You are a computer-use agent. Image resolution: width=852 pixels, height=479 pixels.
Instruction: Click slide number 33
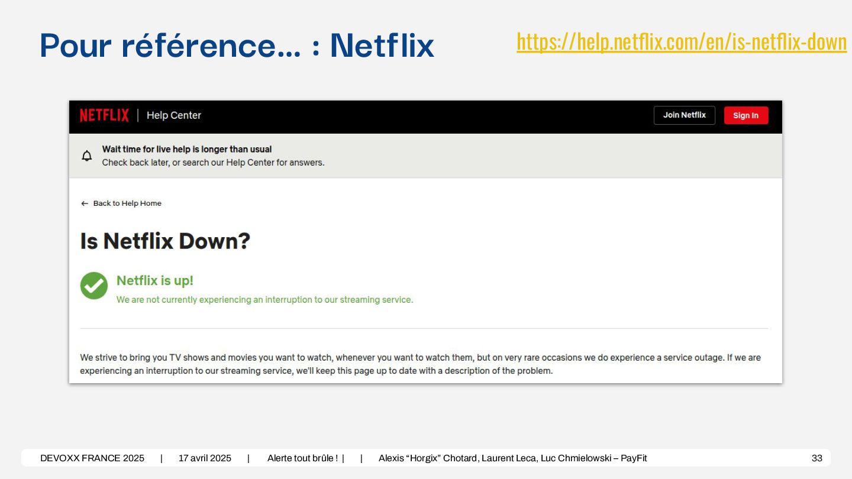(816, 458)
